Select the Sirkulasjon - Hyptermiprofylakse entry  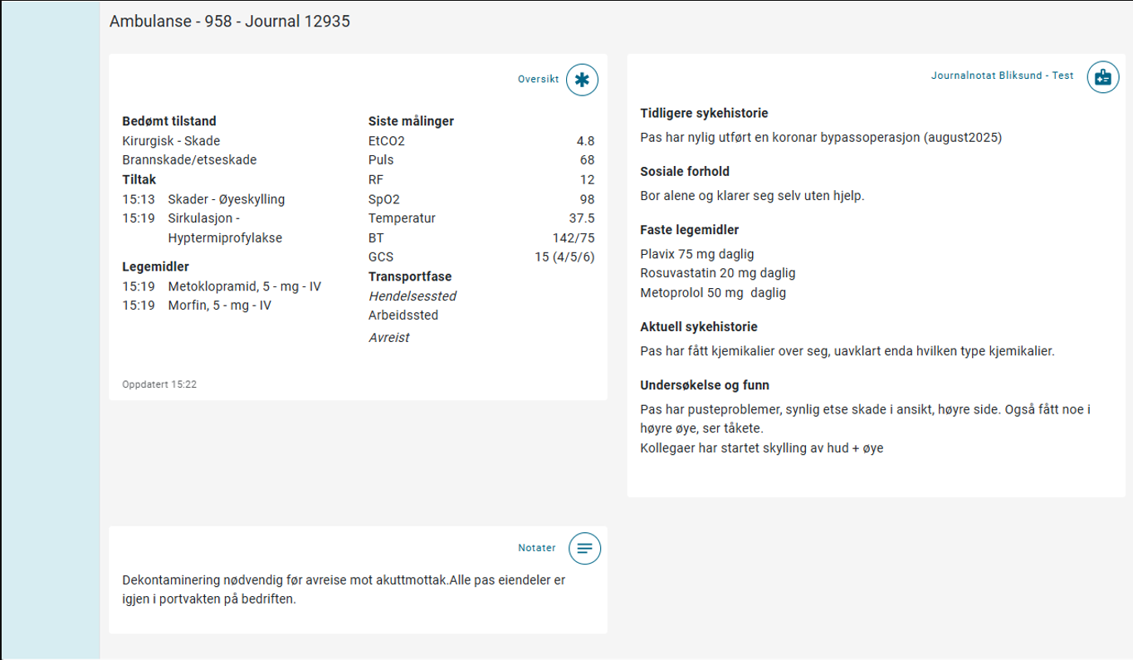[x=224, y=228]
